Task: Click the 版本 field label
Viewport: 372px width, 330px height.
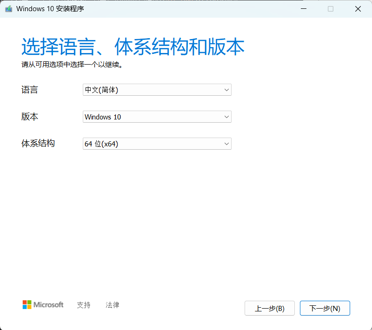Action: (x=30, y=117)
